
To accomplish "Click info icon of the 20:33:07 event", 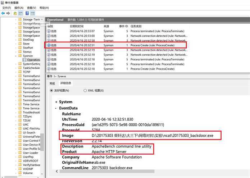I will coord(49,31).
